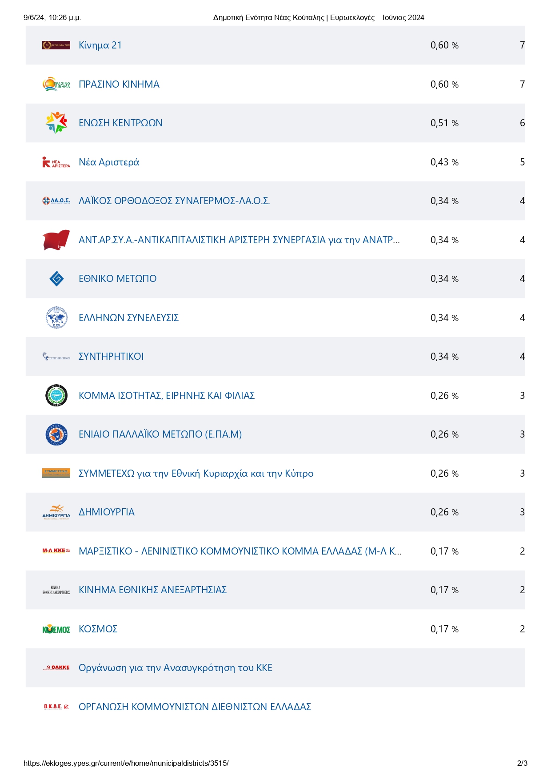Open Οργάνωση για την Ανασυγκρότηση του ΚΚΕ link

pos(176,668)
